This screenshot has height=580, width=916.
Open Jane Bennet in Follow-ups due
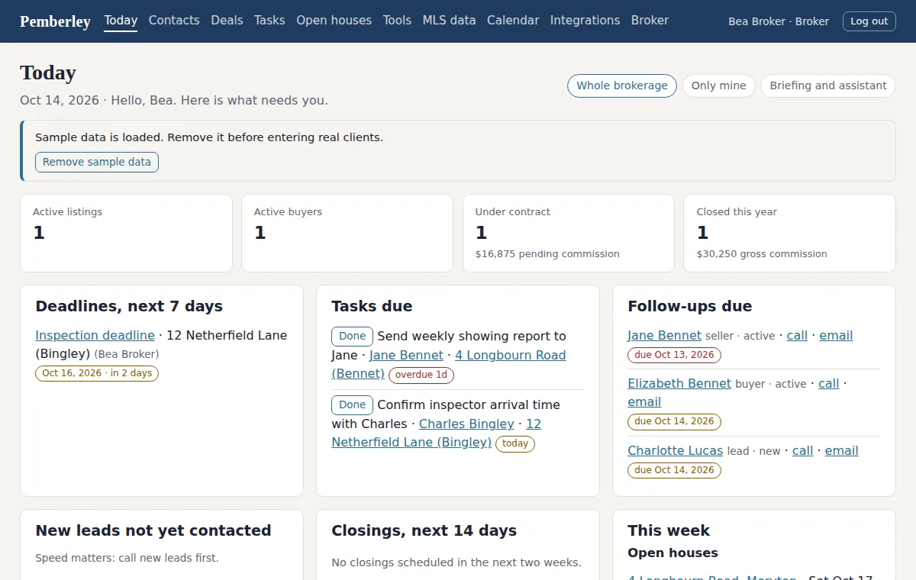pos(664,335)
